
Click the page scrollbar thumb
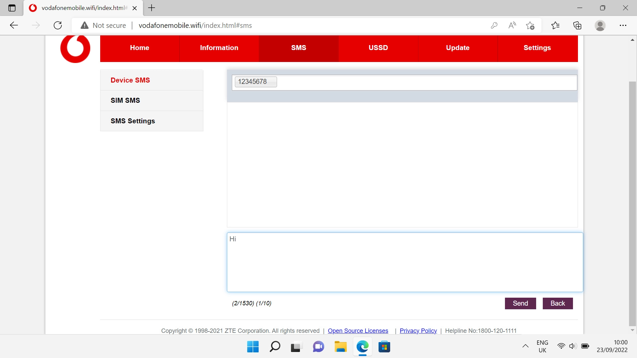[632, 204]
